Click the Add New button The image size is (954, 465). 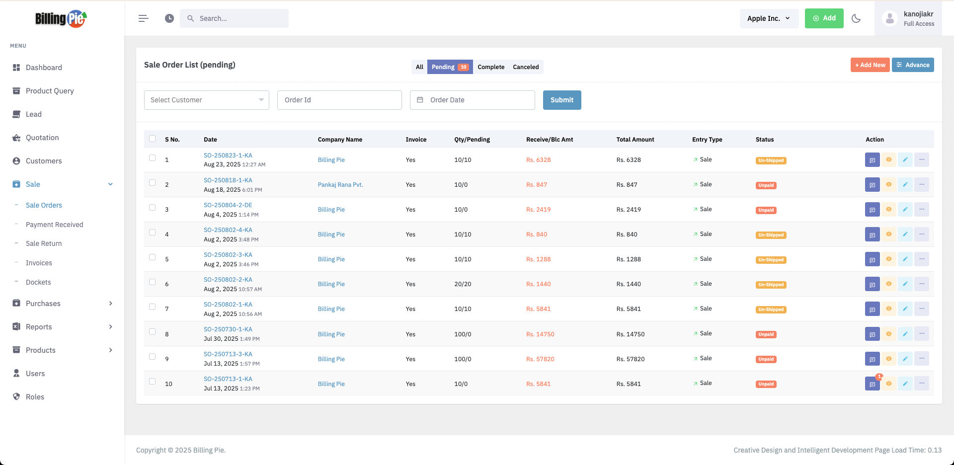click(x=870, y=65)
